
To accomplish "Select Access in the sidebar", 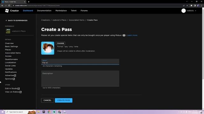I will pyautogui.click(x=8, y=56).
